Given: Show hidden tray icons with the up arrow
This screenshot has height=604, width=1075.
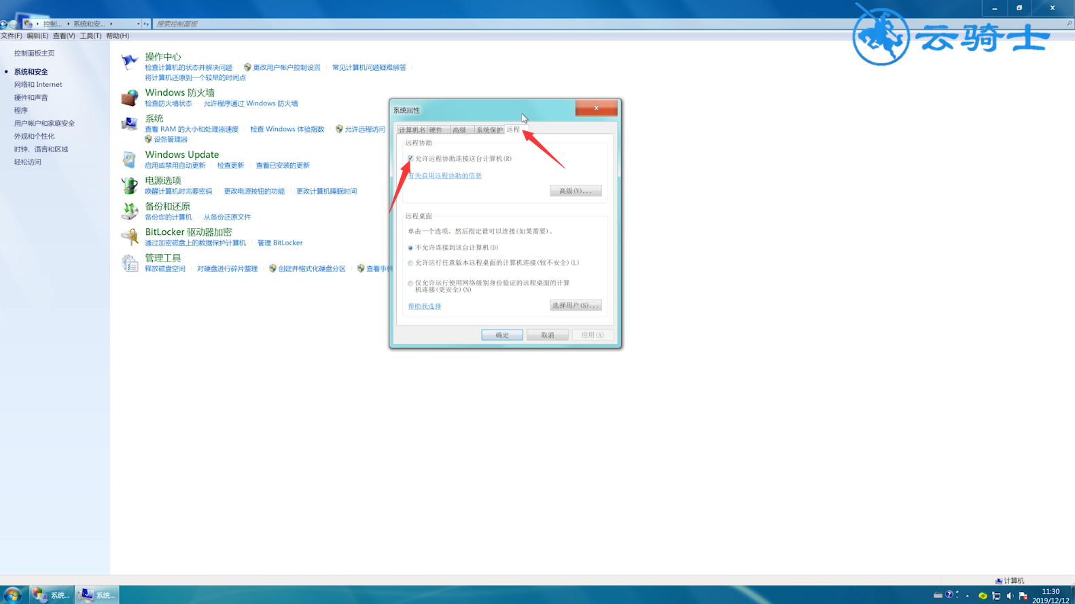Looking at the screenshot, I should (967, 596).
